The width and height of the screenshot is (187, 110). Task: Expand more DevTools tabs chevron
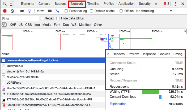(x=156, y=4)
